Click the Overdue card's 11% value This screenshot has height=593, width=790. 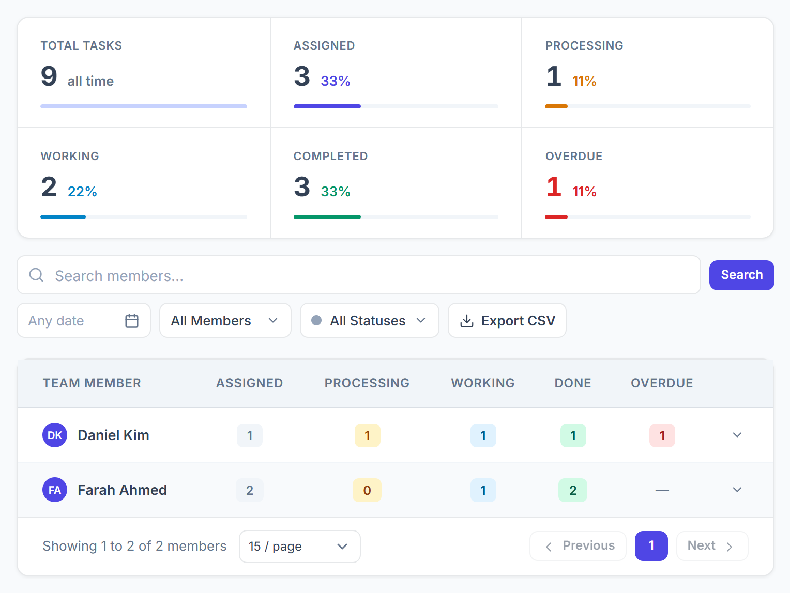pos(584,192)
